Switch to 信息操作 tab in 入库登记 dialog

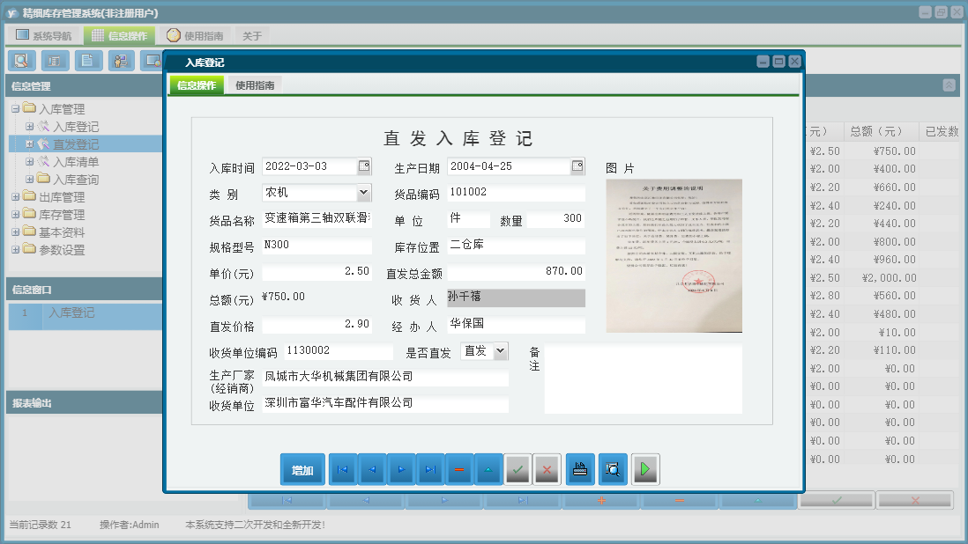197,85
